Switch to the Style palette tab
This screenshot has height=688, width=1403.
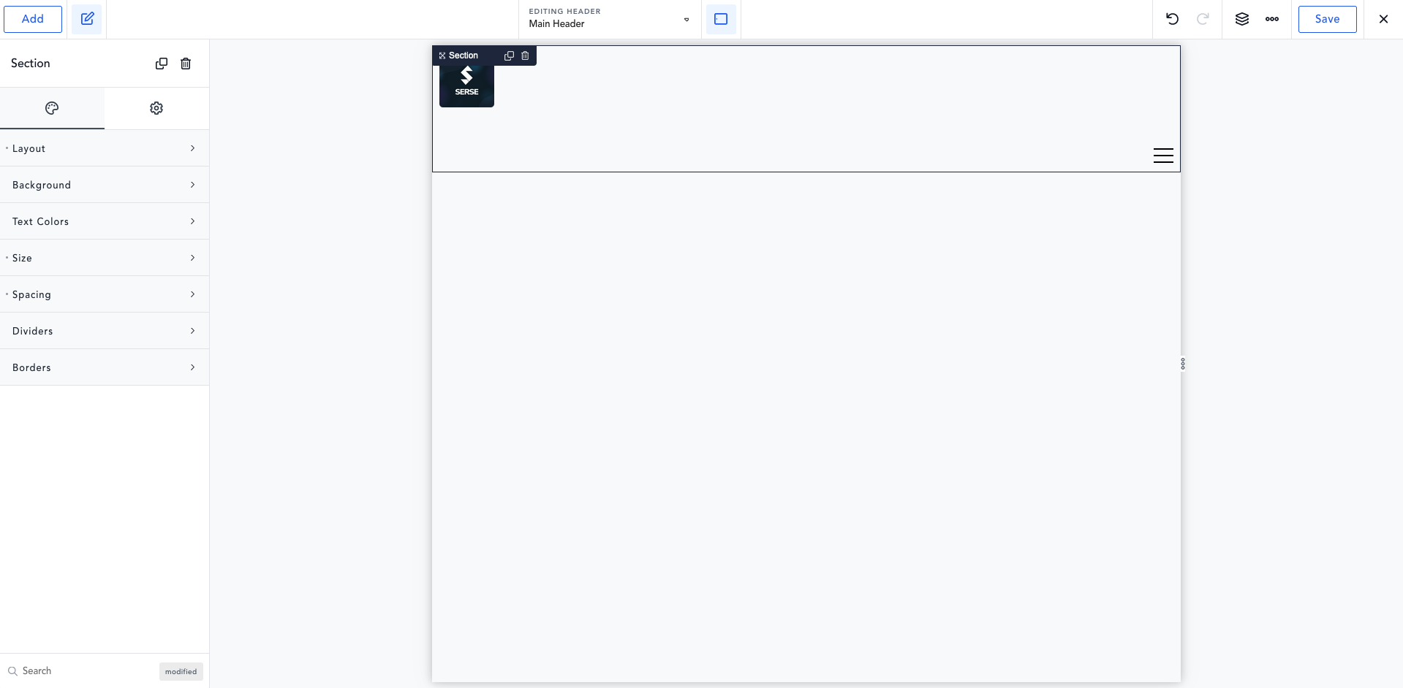tap(52, 108)
